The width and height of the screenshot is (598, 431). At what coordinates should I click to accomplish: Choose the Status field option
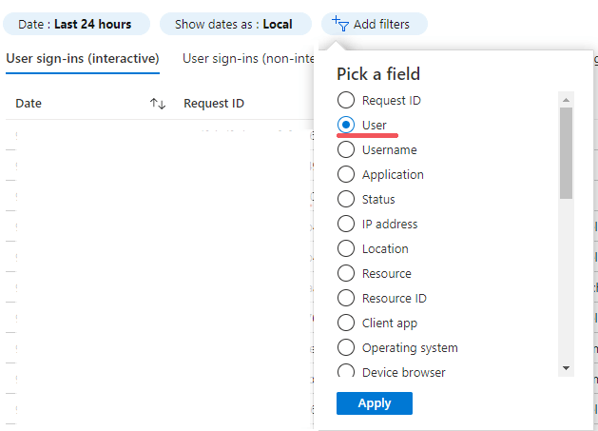(x=346, y=199)
